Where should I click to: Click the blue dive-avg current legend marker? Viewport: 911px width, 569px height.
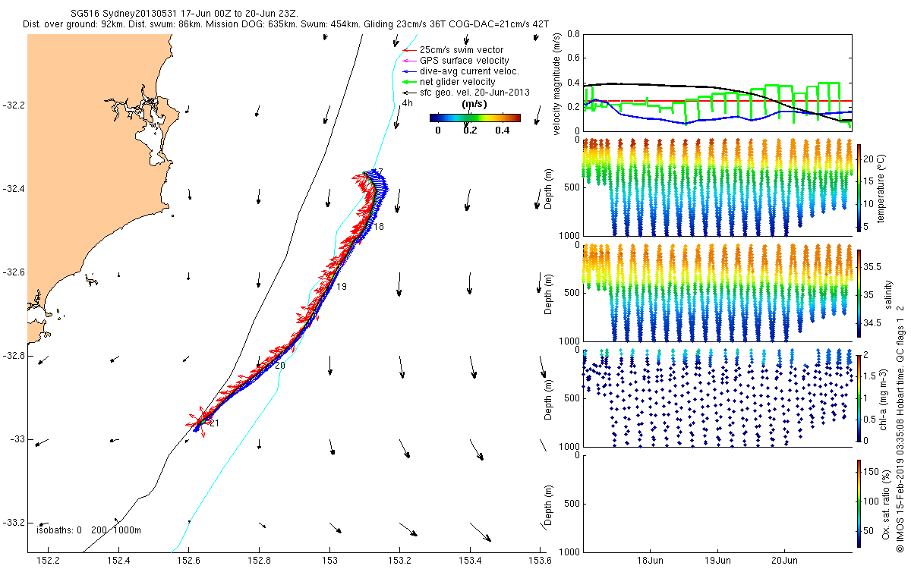pos(408,71)
